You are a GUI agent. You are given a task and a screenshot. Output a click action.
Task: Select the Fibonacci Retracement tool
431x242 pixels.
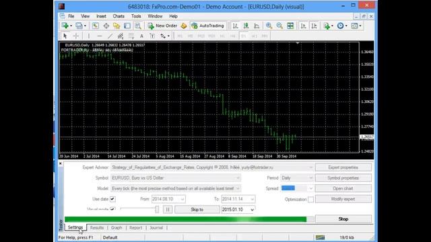(x=131, y=36)
